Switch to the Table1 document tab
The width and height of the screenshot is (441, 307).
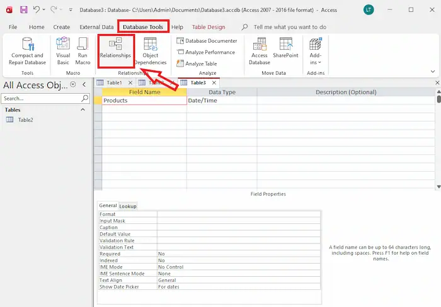[x=113, y=82]
